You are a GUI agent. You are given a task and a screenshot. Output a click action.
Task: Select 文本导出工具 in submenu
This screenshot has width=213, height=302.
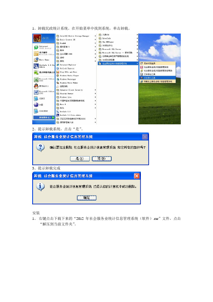pyautogui.click(x=158, y=74)
